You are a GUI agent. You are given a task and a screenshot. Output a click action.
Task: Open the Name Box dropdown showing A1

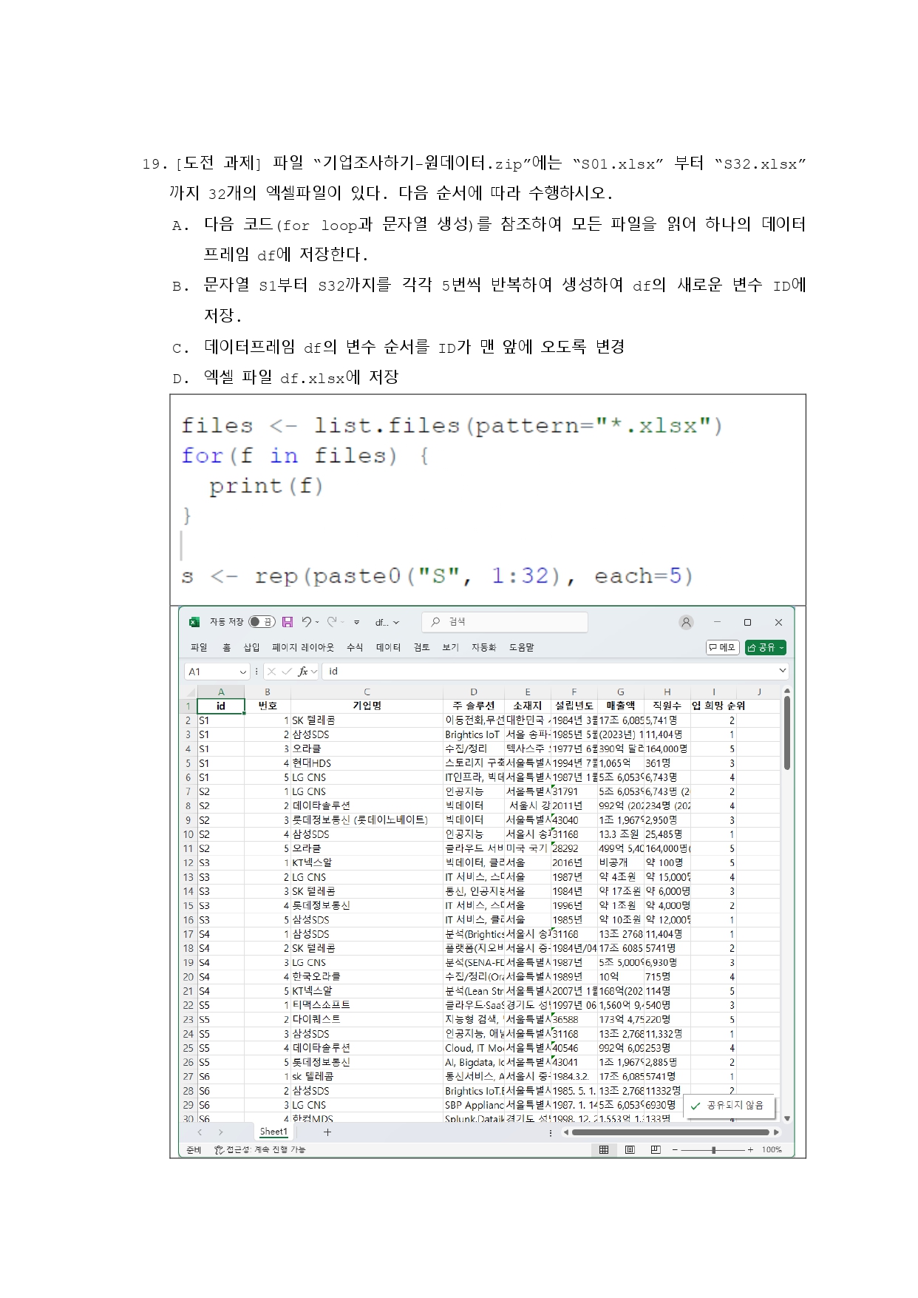[x=242, y=672]
